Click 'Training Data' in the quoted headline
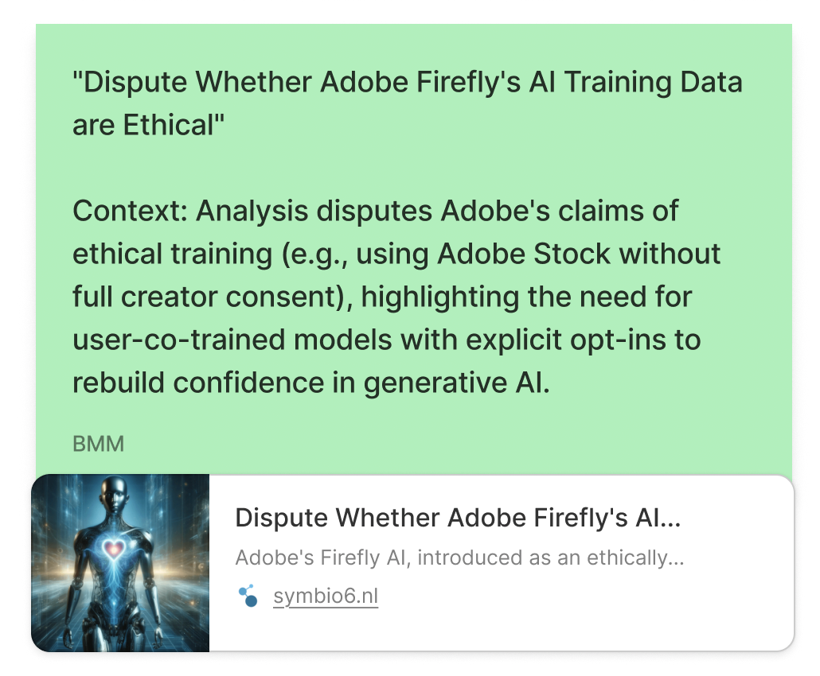Image resolution: width=820 pixels, height=676 pixels. [x=654, y=83]
